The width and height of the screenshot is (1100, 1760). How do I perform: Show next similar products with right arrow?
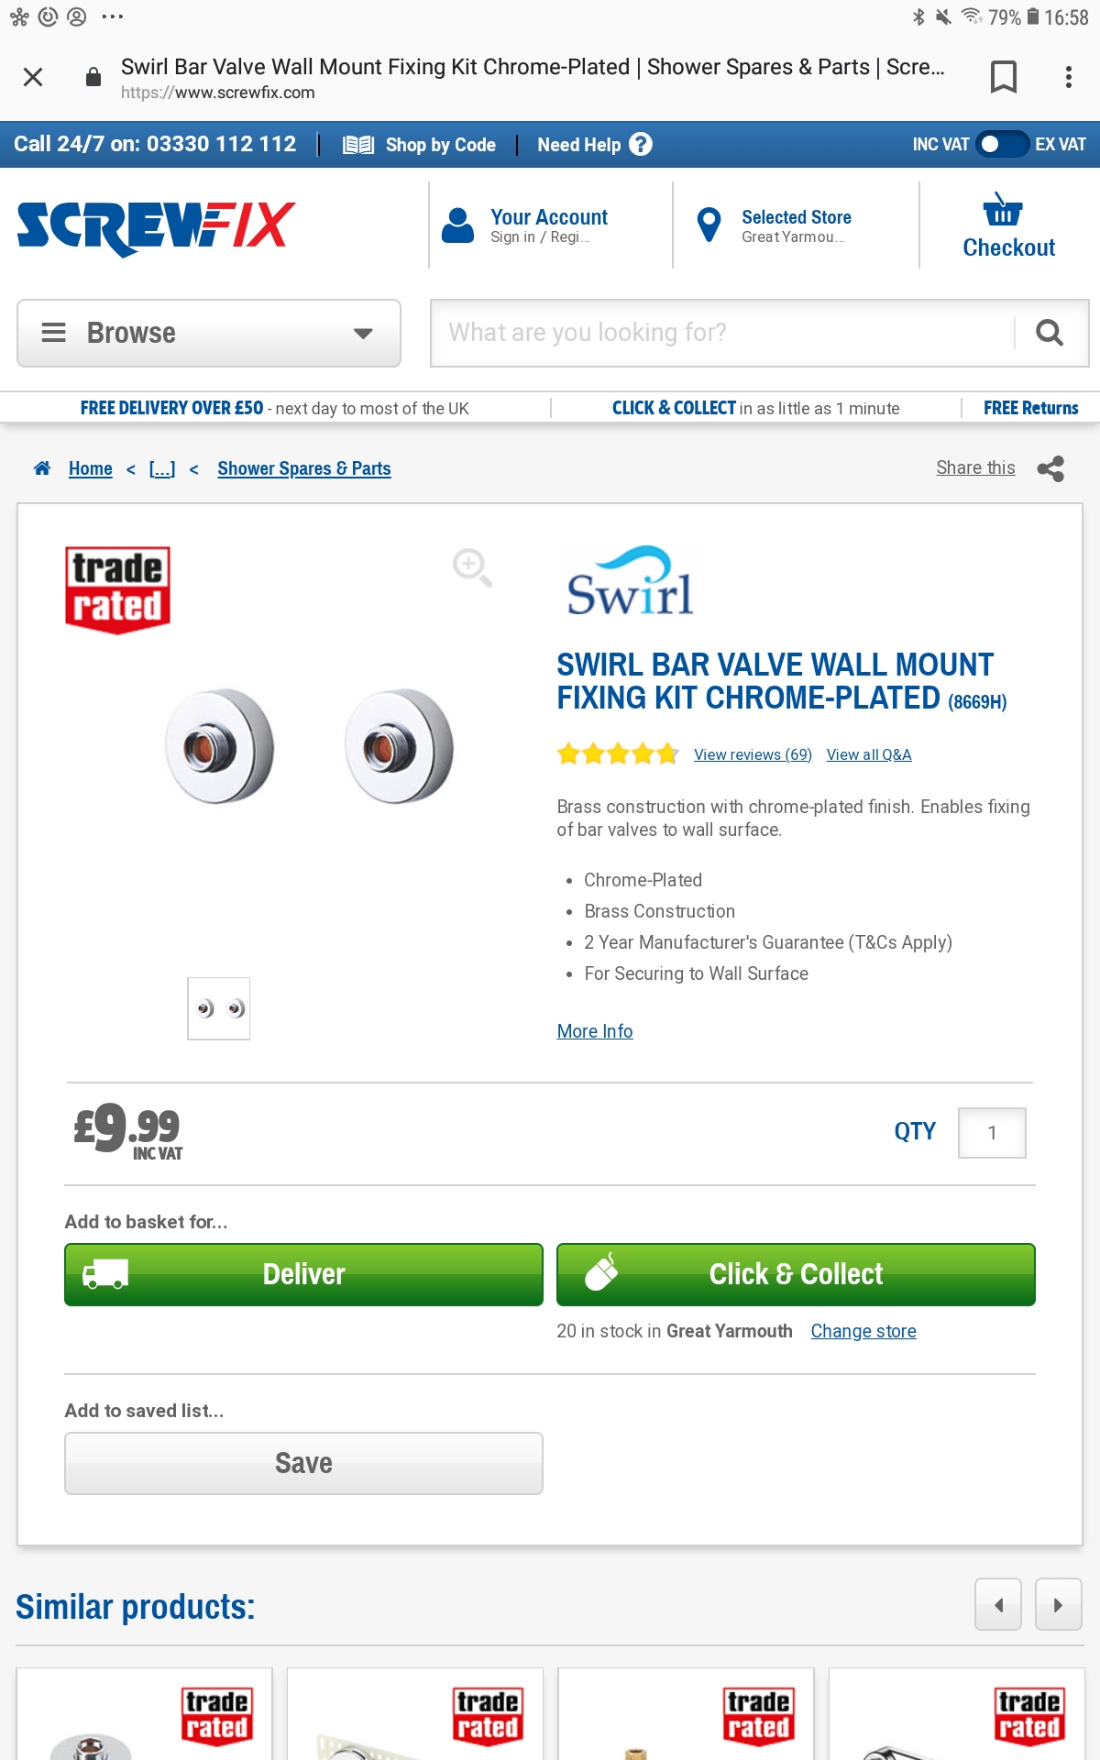tap(1058, 1605)
